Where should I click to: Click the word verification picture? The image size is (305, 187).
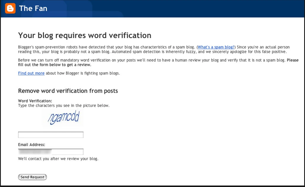[x=63, y=118]
